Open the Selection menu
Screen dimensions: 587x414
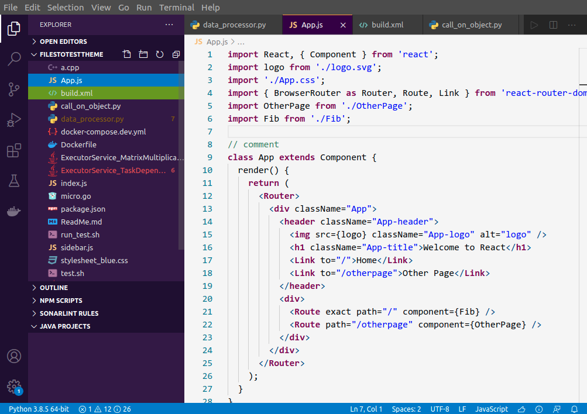[x=66, y=8]
